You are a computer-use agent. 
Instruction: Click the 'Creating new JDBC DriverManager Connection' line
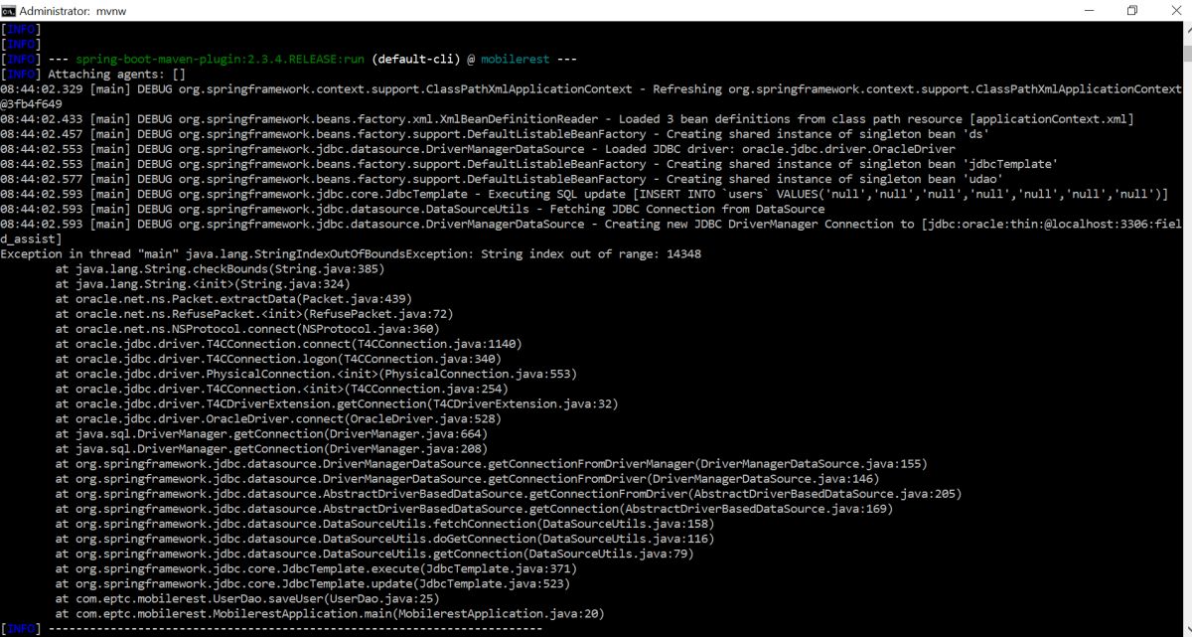tap(590, 232)
